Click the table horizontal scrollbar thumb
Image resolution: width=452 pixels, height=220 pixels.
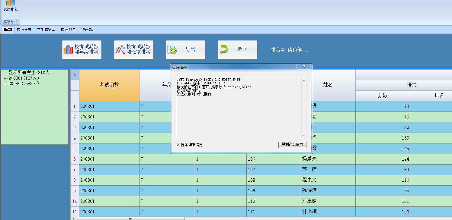130,219
